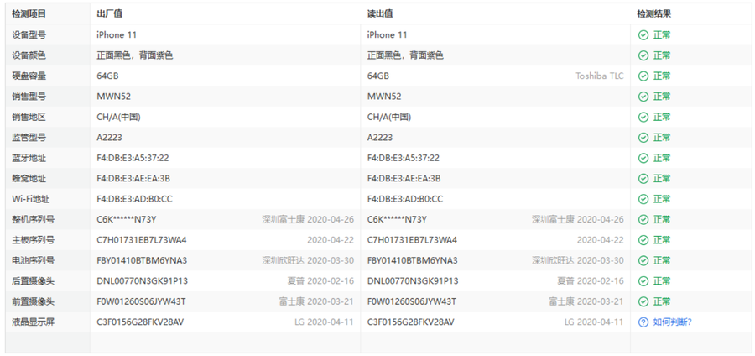
Task: Click the green check icon in 整机序列号 row
Action: tap(643, 219)
